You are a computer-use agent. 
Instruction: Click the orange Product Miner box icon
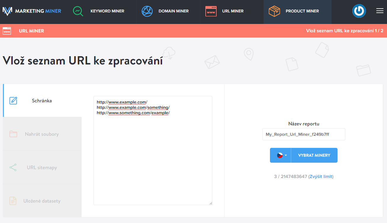(274, 11)
